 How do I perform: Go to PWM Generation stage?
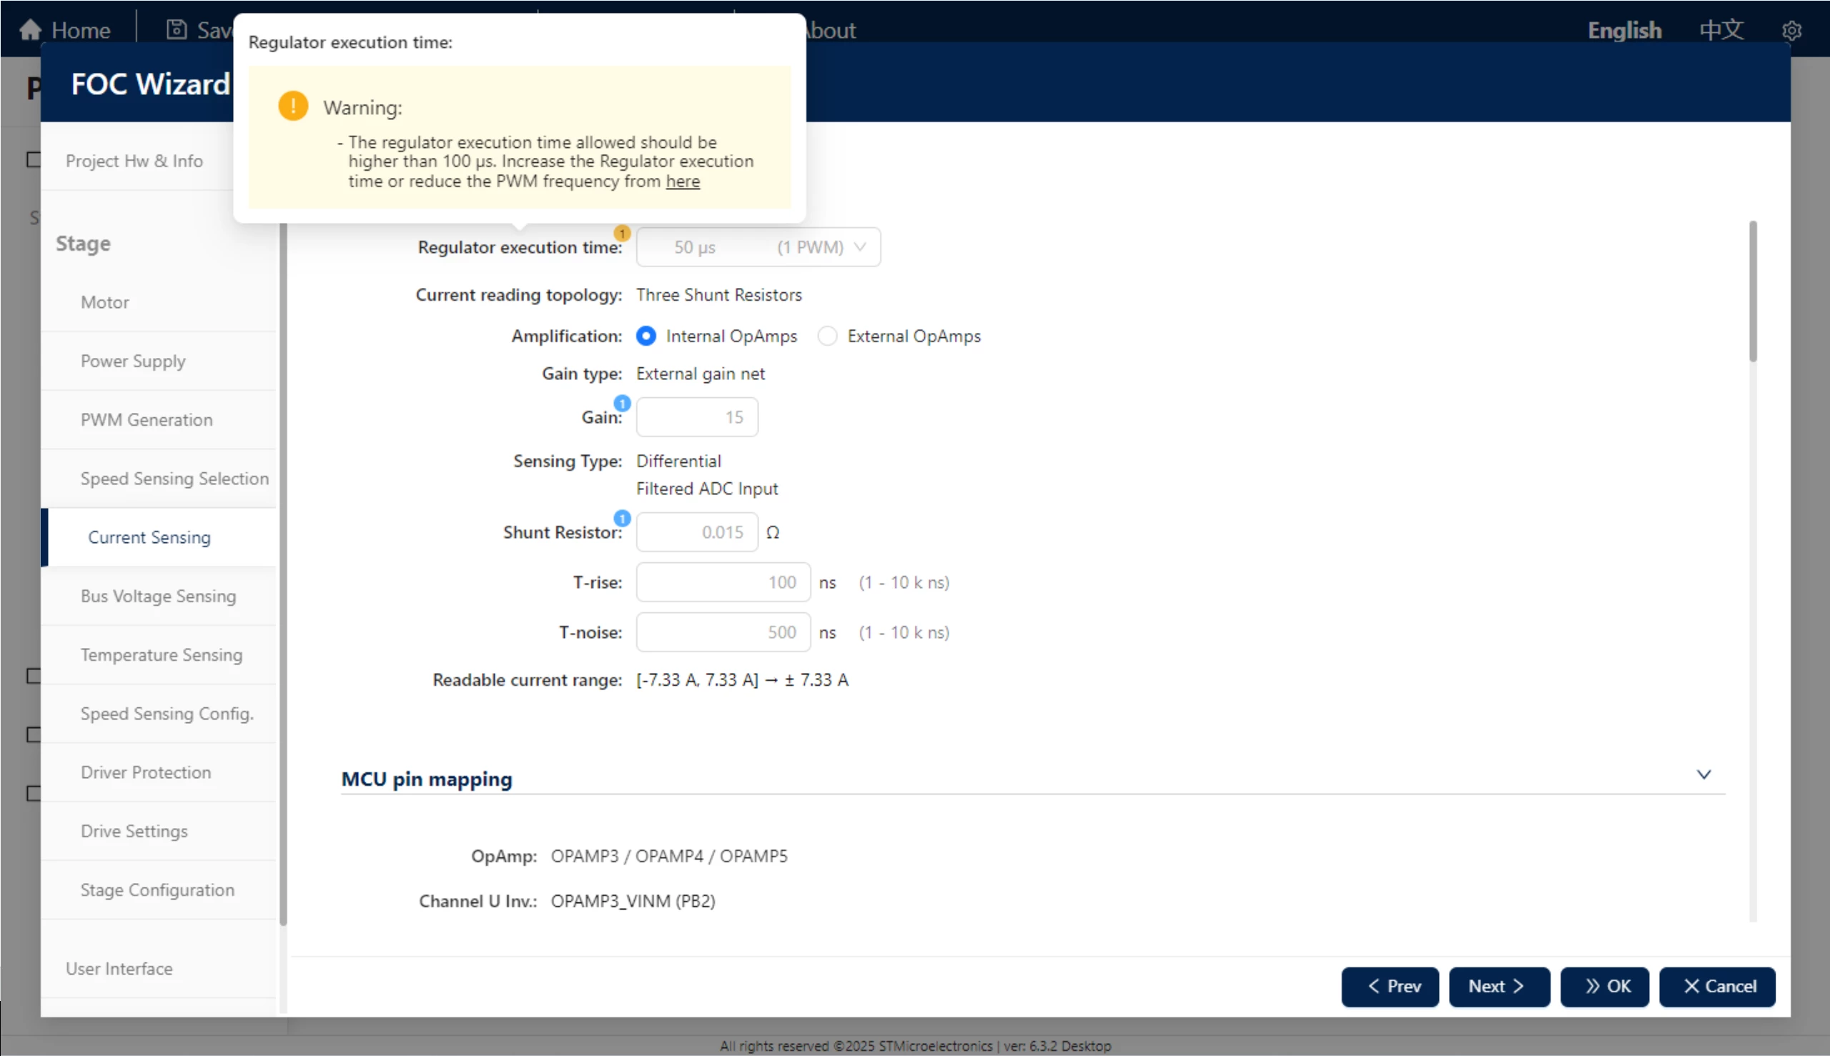pyautogui.click(x=158, y=420)
